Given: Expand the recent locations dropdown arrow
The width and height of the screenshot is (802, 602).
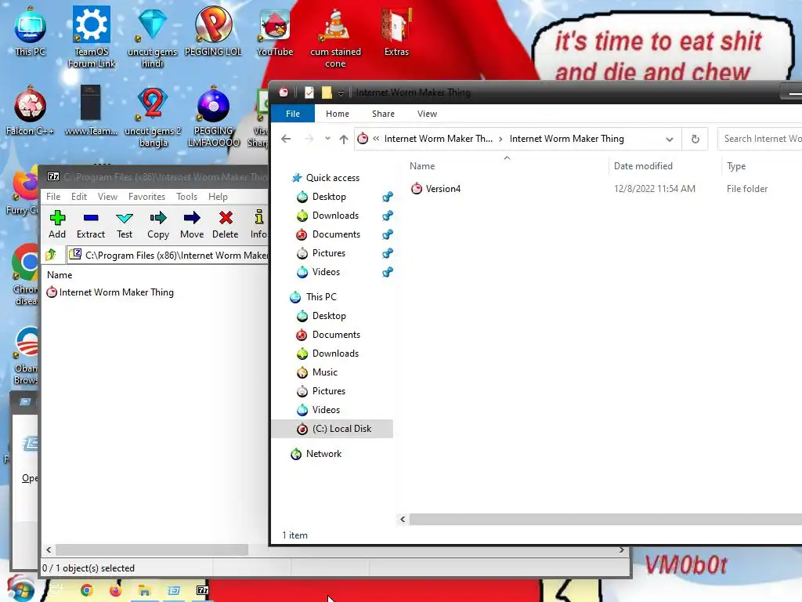Looking at the screenshot, I should 327,139.
